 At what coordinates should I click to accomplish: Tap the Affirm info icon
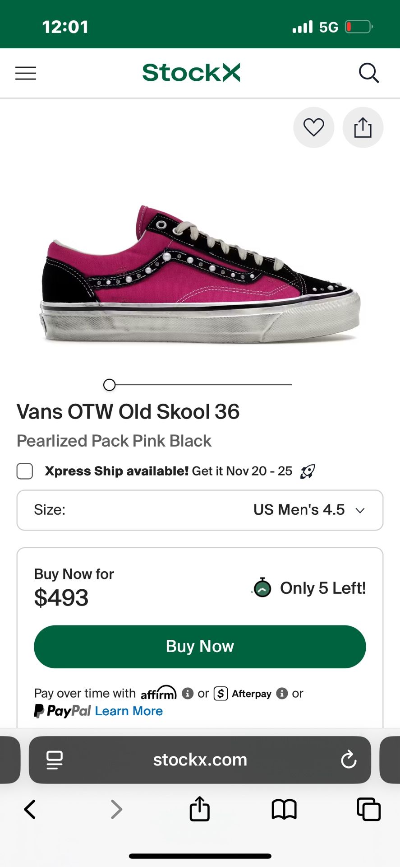coord(188,693)
